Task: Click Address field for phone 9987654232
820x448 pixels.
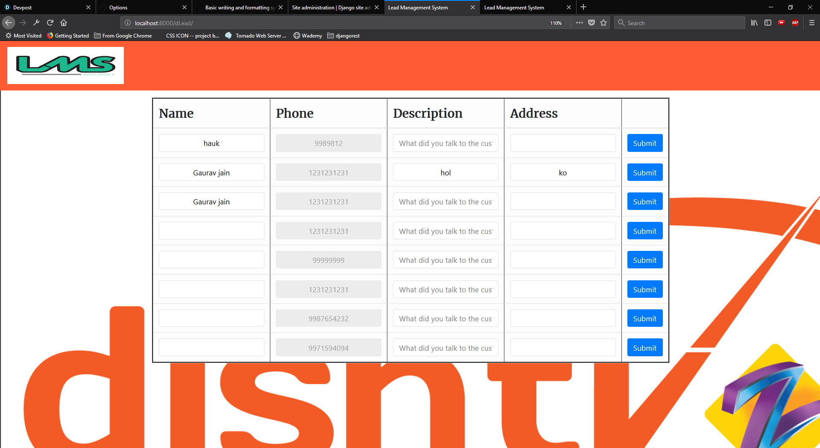Action: (x=563, y=318)
